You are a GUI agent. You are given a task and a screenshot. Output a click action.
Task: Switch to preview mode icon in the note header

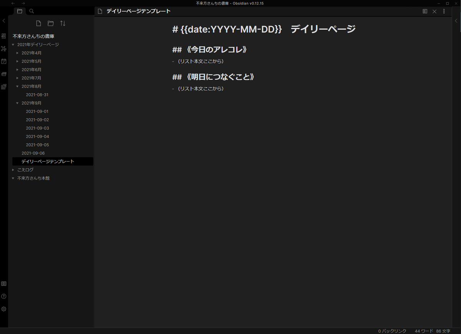(425, 12)
